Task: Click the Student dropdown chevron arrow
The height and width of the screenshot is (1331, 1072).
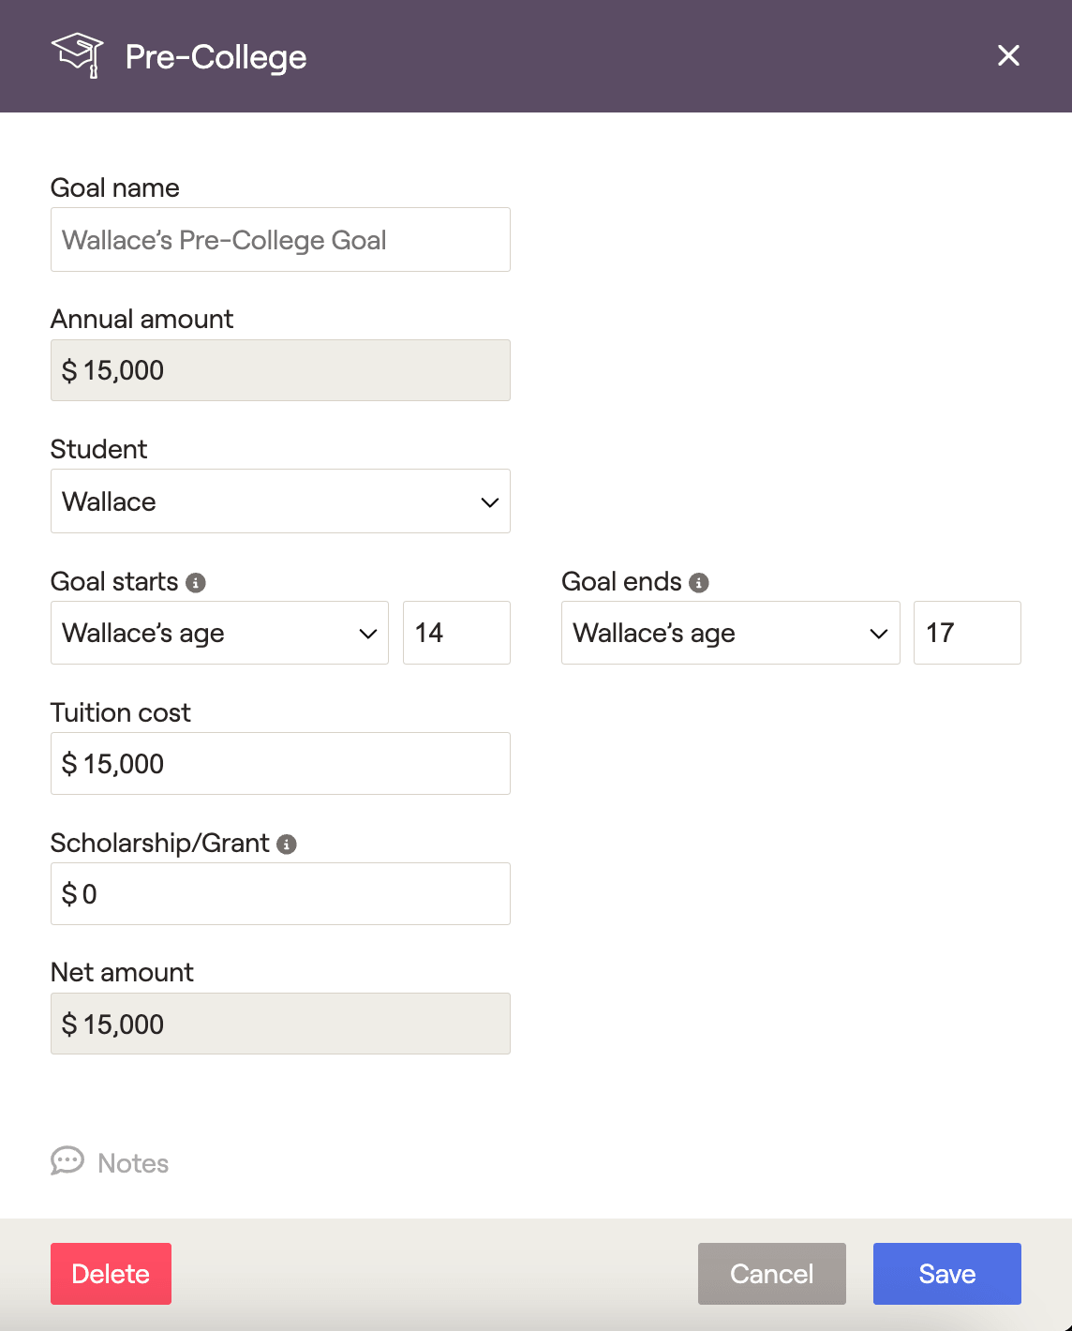Action: tap(489, 502)
